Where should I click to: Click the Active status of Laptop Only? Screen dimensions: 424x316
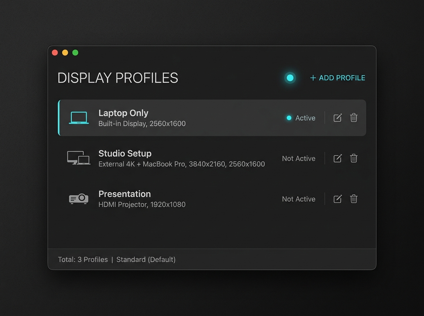pyautogui.click(x=301, y=118)
